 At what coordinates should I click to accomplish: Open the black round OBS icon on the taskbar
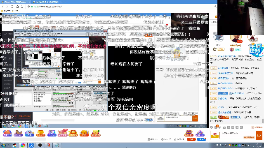(40, 145)
